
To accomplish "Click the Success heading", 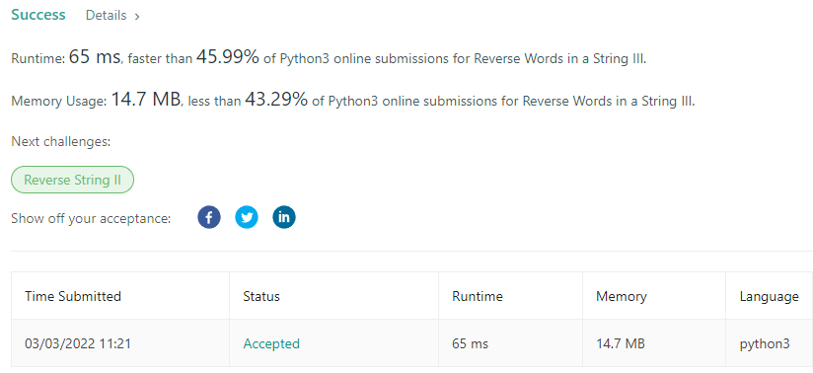I will tap(38, 15).
